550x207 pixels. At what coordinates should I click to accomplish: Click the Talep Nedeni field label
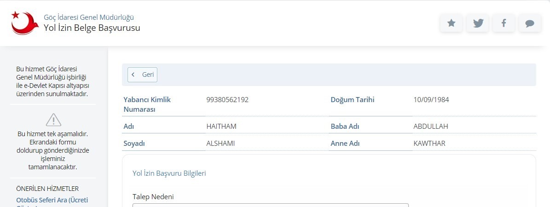pyautogui.click(x=153, y=197)
